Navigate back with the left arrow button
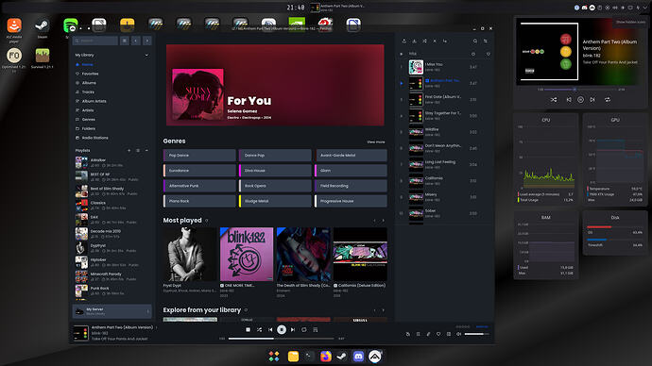The width and height of the screenshot is (652, 366). tap(136, 41)
